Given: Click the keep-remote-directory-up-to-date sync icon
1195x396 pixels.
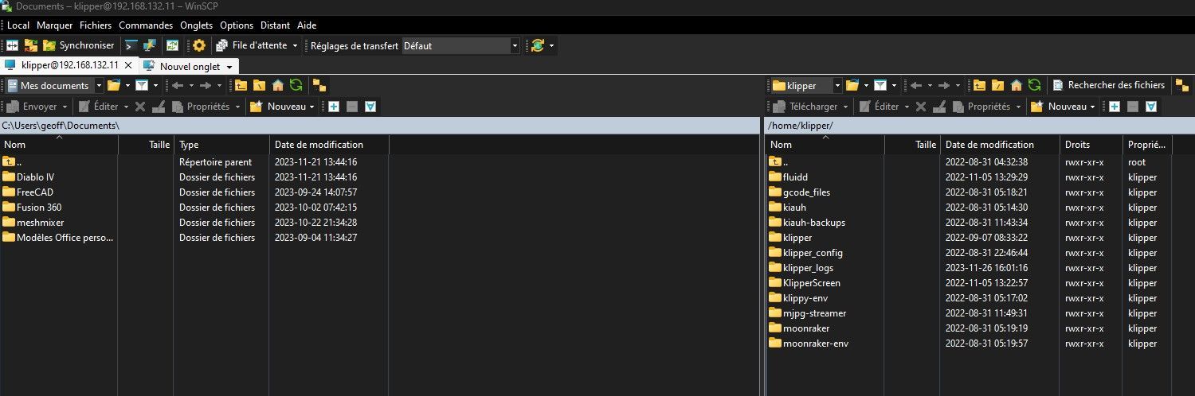Looking at the screenshot, I should pyautogui.click(x=538, y=45).
